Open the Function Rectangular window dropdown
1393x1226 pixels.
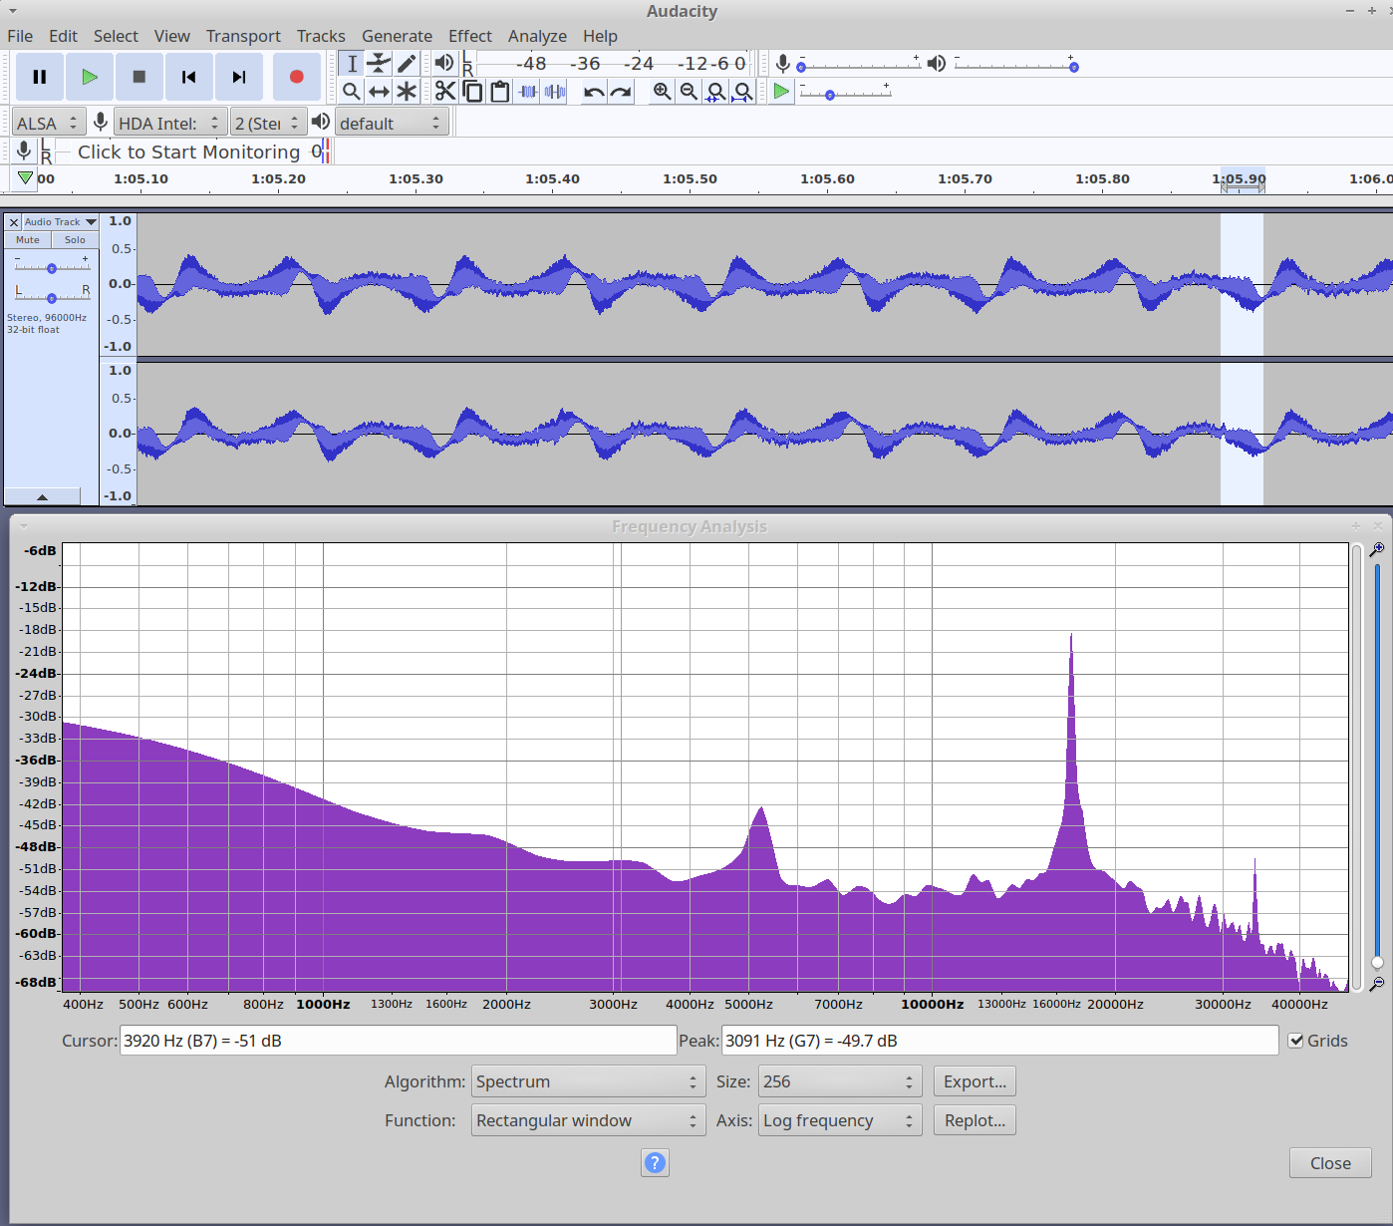tap(588, 1120)
